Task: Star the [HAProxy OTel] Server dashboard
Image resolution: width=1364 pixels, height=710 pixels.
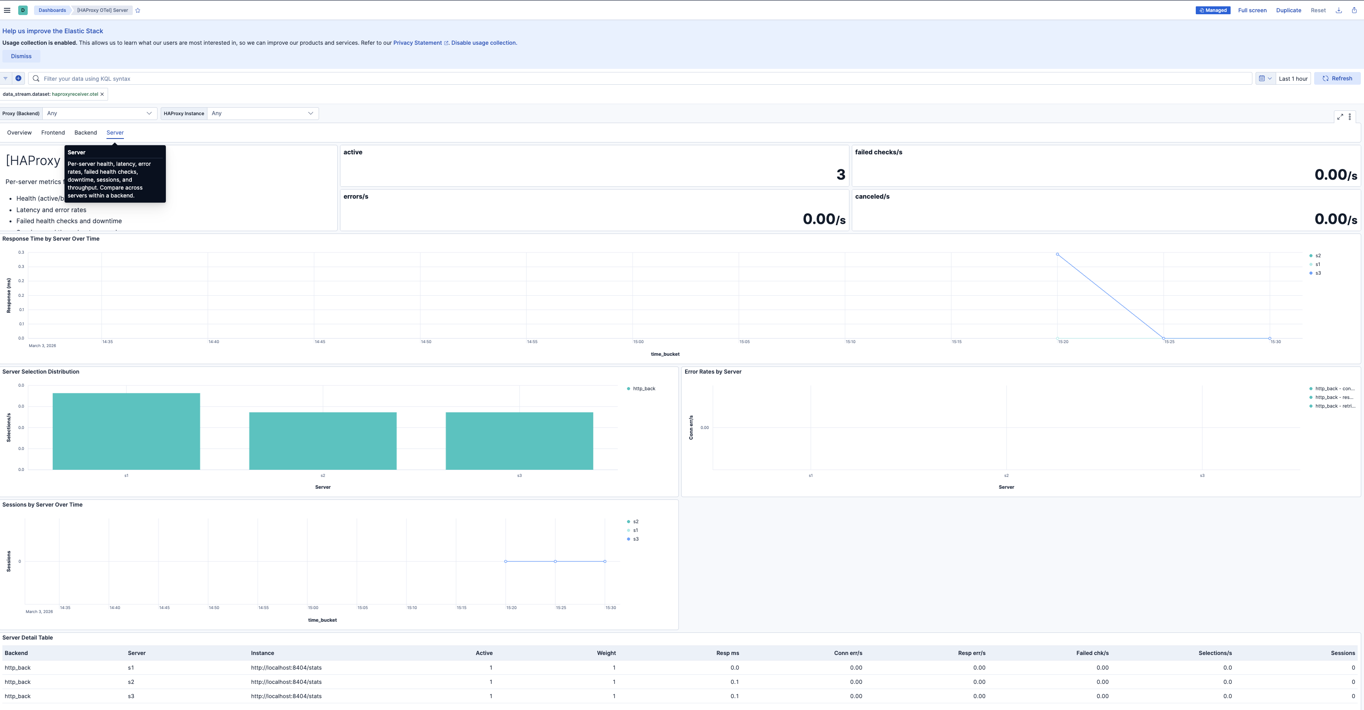Action: pyautogui.click(x=138, y=10)
